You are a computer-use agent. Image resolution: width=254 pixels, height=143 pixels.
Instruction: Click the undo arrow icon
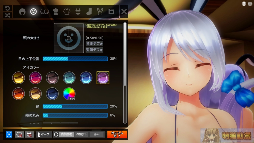7,8
